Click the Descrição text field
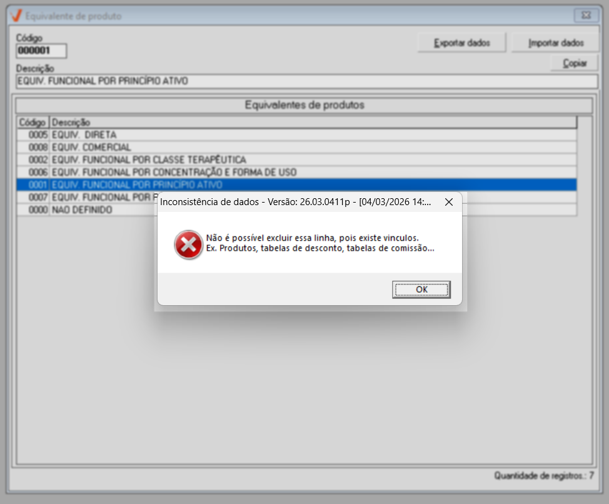Viewport: 609px width, 504px height. pos(307,81)
